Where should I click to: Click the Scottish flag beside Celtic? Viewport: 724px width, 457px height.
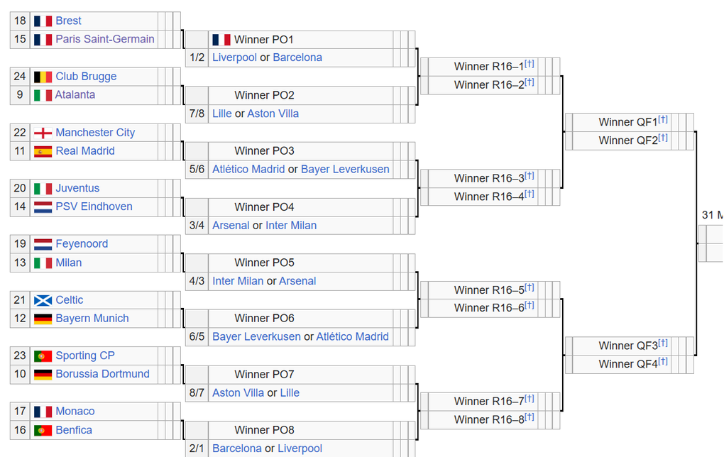pyautogui.click(x=43, y=300)
